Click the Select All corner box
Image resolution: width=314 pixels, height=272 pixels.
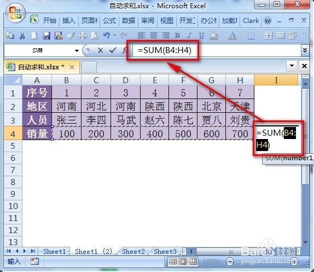click(13, 80)
